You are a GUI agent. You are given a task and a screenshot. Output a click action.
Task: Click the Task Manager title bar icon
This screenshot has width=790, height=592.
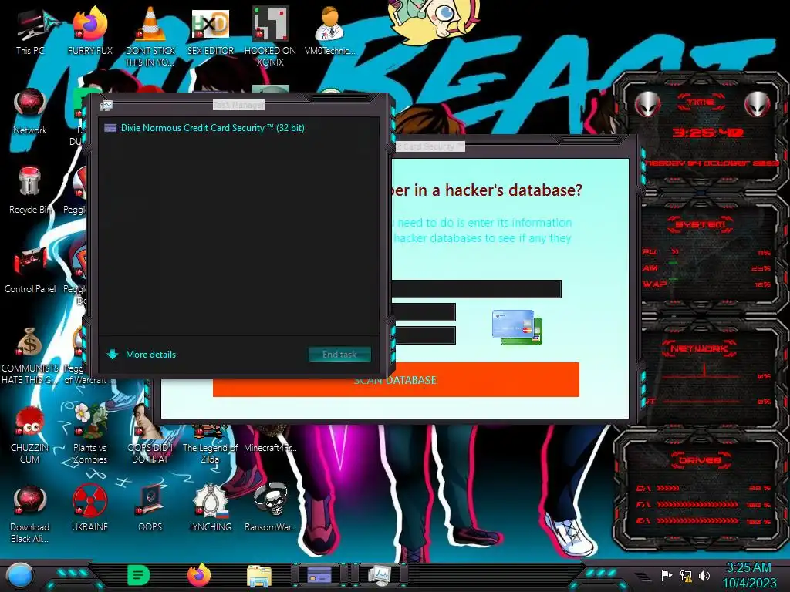pyautogui.click(x=106, y=105)
